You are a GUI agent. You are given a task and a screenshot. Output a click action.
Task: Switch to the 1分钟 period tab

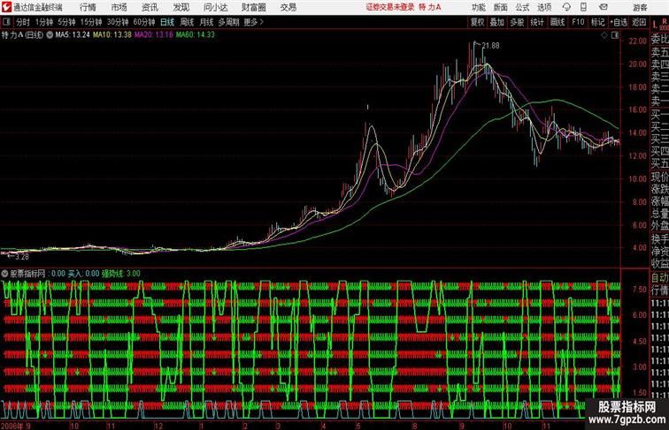click(x=44, y=22)
